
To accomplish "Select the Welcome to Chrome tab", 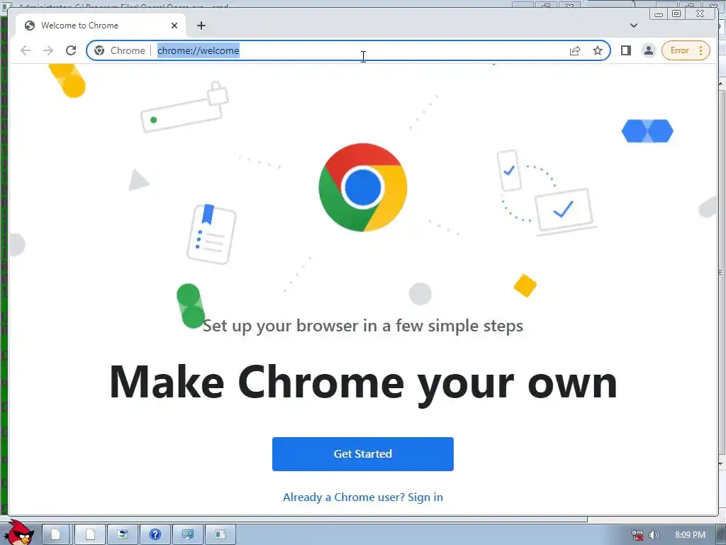I will click(101, 26).
